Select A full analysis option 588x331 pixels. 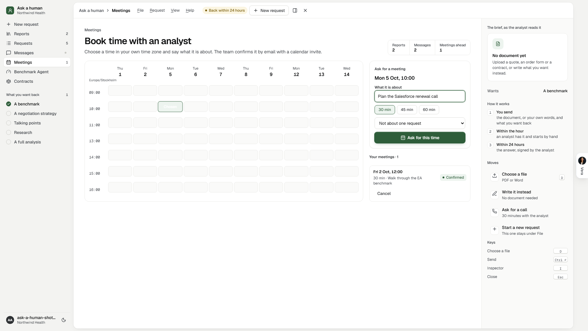pyautogui.click(x=37, y=142)
